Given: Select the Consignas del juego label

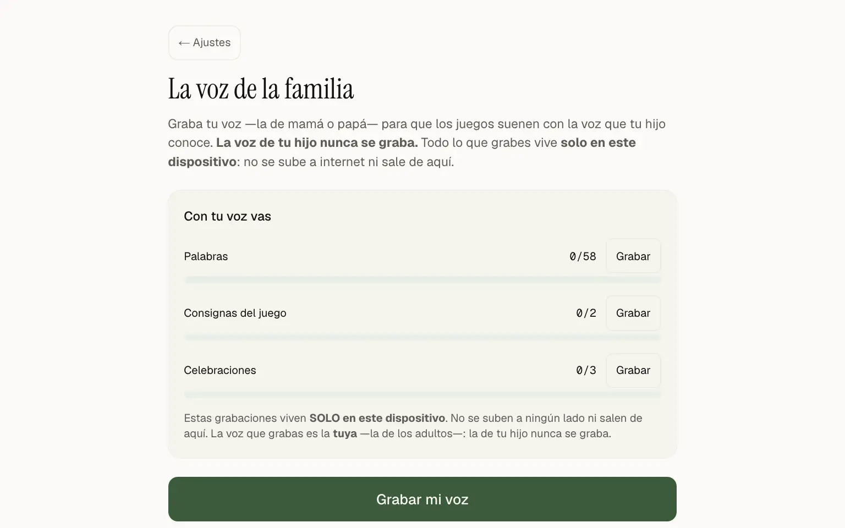Looking at the screenshot, I should click(235, 313).
